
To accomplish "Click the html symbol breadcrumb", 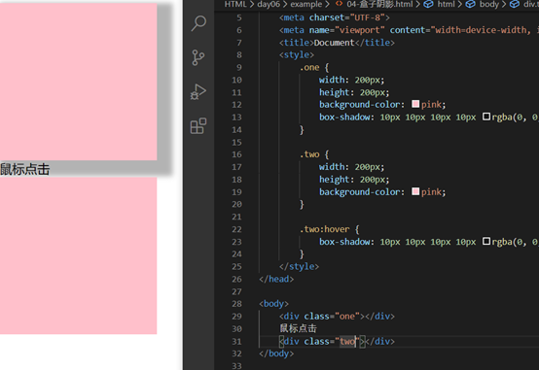I will 446,4.
